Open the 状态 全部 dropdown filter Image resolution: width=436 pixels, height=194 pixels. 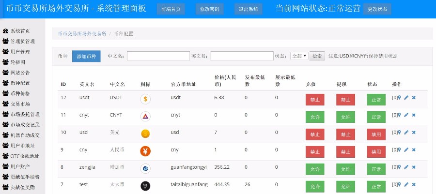point(299,56)
